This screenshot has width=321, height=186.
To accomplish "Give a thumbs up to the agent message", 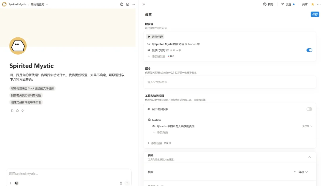I will click(17, 110).
